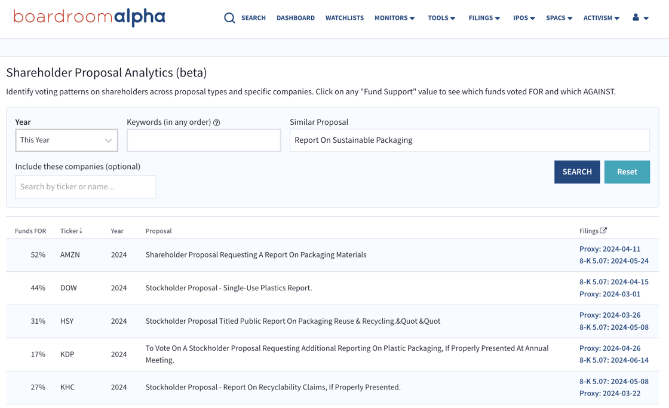Click the Reset button
This screenshot has width=669, height=408.
pos(627,171)
